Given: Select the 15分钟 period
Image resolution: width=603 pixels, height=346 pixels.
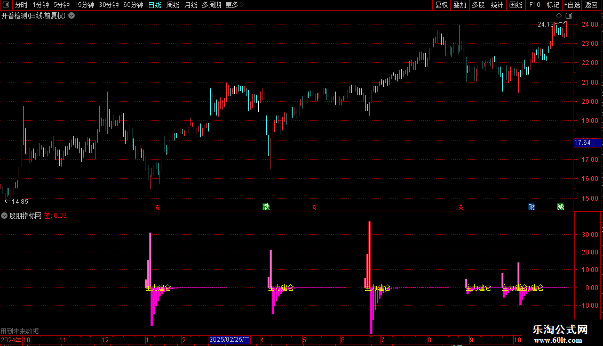Looking at the screenshot, I should pyautogui.click(x=84, y=5).
